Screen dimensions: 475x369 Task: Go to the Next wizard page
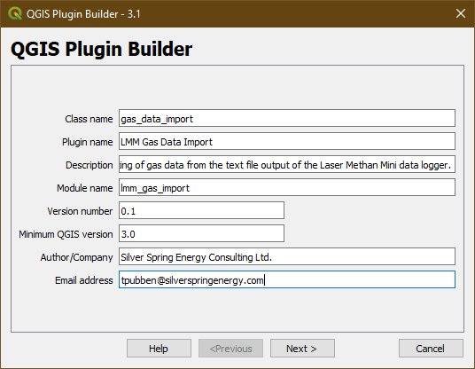tap(302, 349)
